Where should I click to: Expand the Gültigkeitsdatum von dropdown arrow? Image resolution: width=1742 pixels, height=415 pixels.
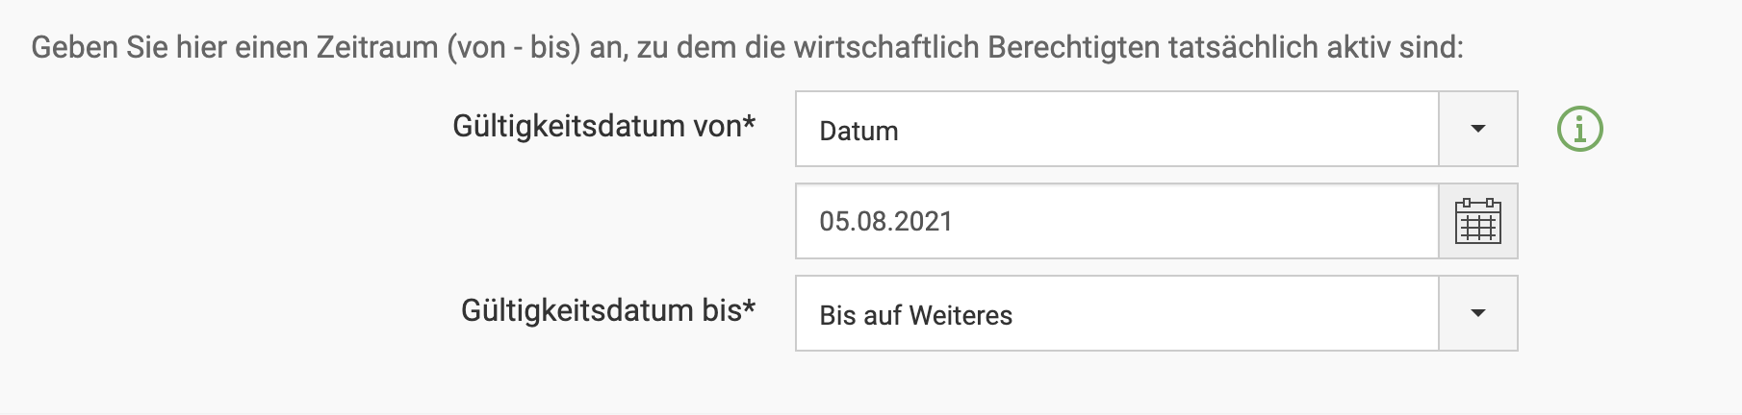click(x=1477, y=129)
